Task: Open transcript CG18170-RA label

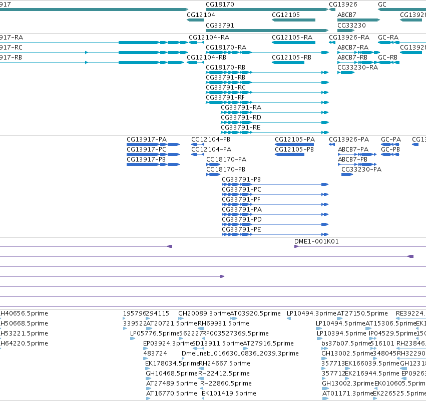Action: 226,47
